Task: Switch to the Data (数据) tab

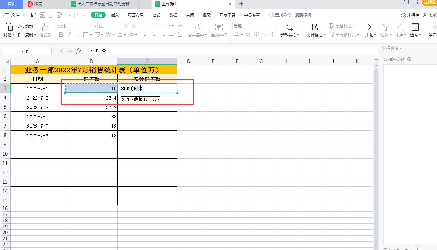Action: coord(173,15)
